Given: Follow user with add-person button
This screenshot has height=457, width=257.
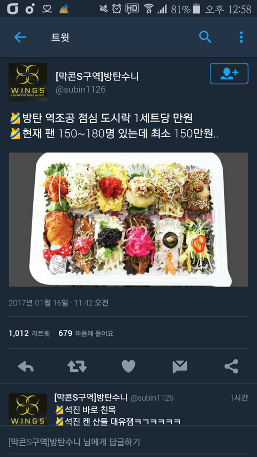Looking at the screenshot, I should point(229,73).
